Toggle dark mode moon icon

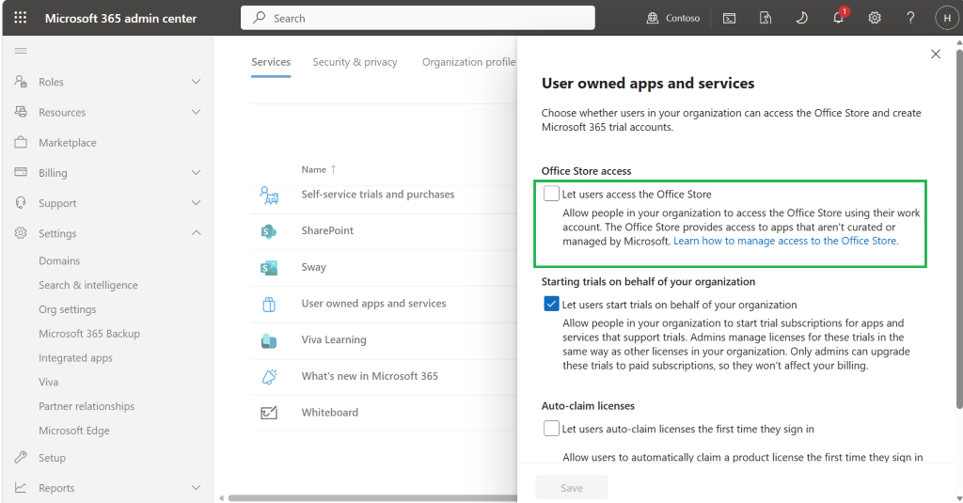coord(801,18)
